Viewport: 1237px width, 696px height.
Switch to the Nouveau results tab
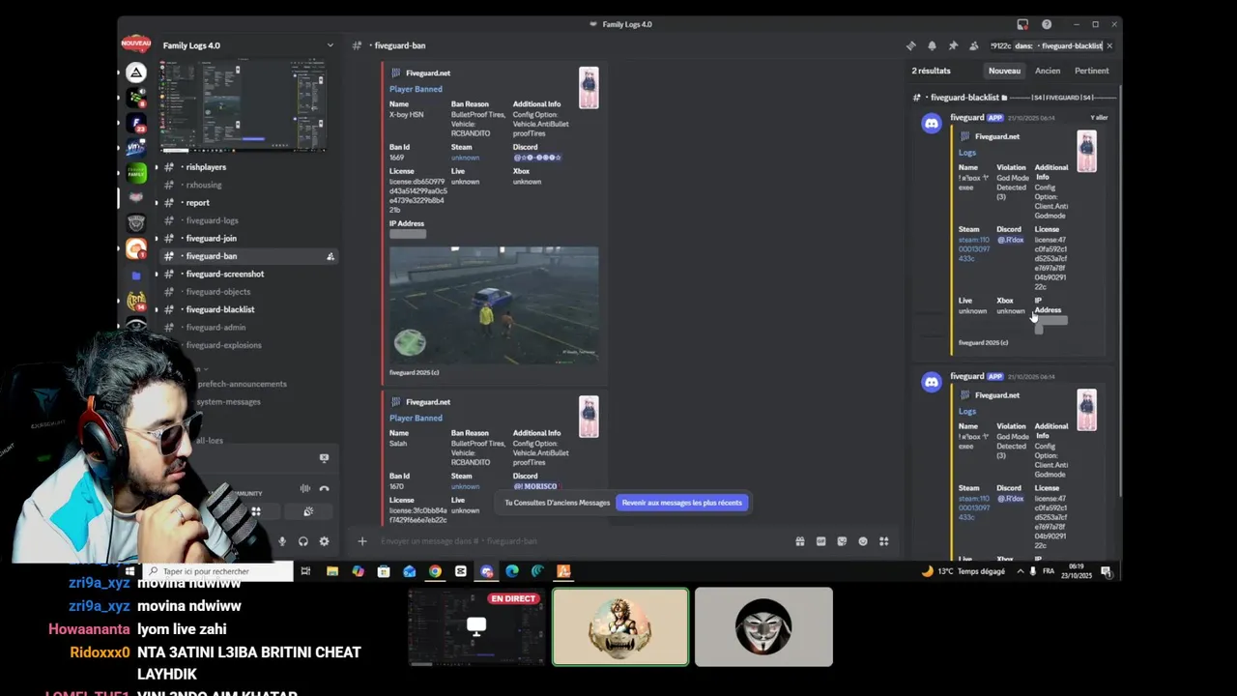[1004, 71]
